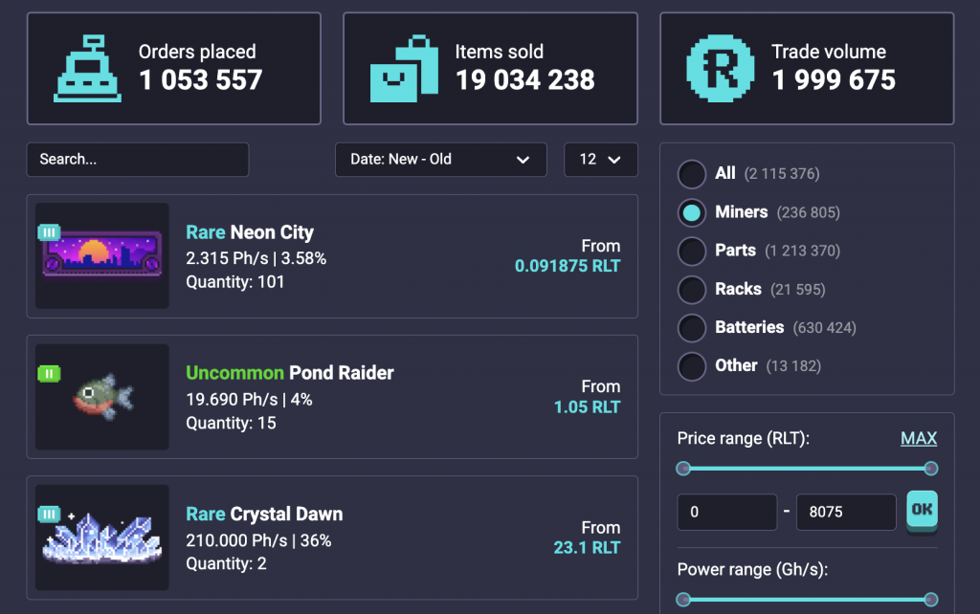Click the shopping bags Items sold icon
This screenshot has width=980, height=614.
pyautogui.click(x=405, y=68)
